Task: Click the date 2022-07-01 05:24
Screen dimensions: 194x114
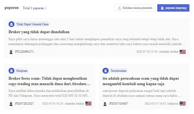Action: (x=53, y=104)
